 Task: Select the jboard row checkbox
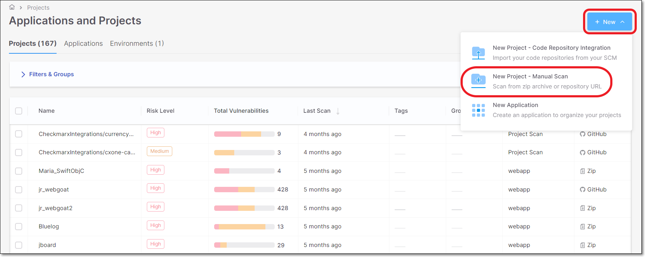(19, 245)
